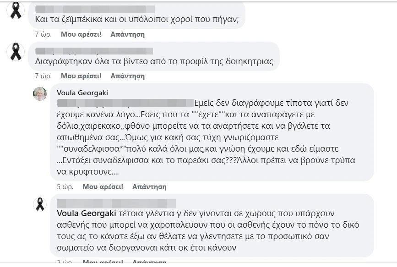Click Voula Georgaki mention in last reply

pos(87,213)
